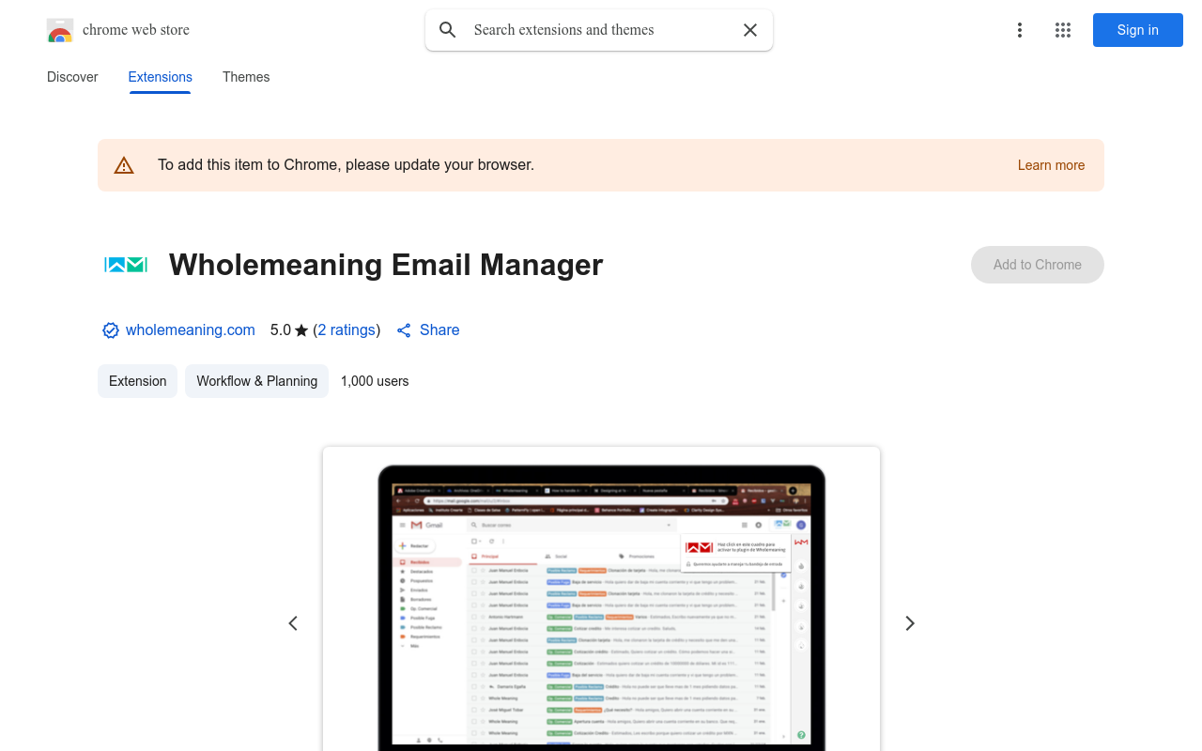This screenshot has height=751, width=1202.
Task: Click the warning triangle icon
Action: (124, 165)
